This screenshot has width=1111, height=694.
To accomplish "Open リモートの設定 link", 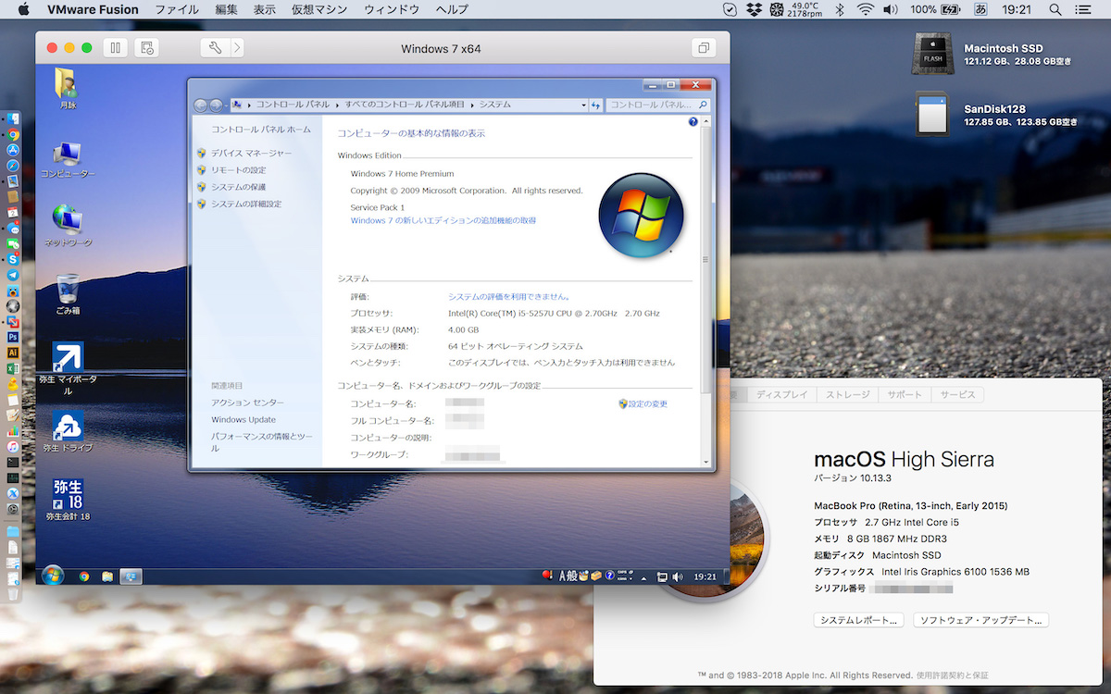I will pos(238,170).
